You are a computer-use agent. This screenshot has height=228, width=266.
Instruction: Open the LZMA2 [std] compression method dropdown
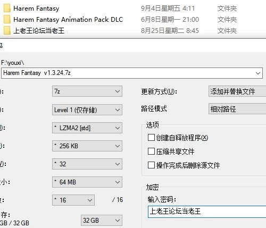coord(87,128)
